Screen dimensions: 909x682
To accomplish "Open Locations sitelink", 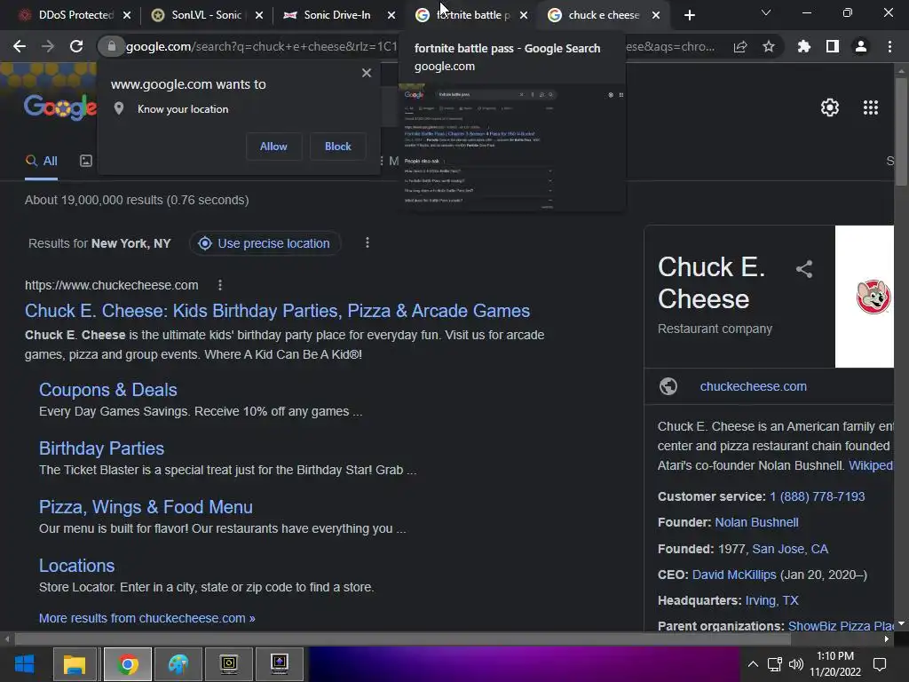I will point(76,566).
